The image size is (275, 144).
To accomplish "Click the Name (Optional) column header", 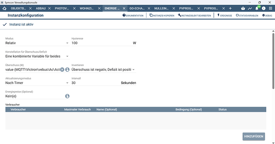I will [x=107, y=109].
